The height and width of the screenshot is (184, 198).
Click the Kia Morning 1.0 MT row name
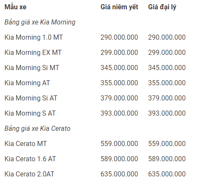tap(34, 38)
